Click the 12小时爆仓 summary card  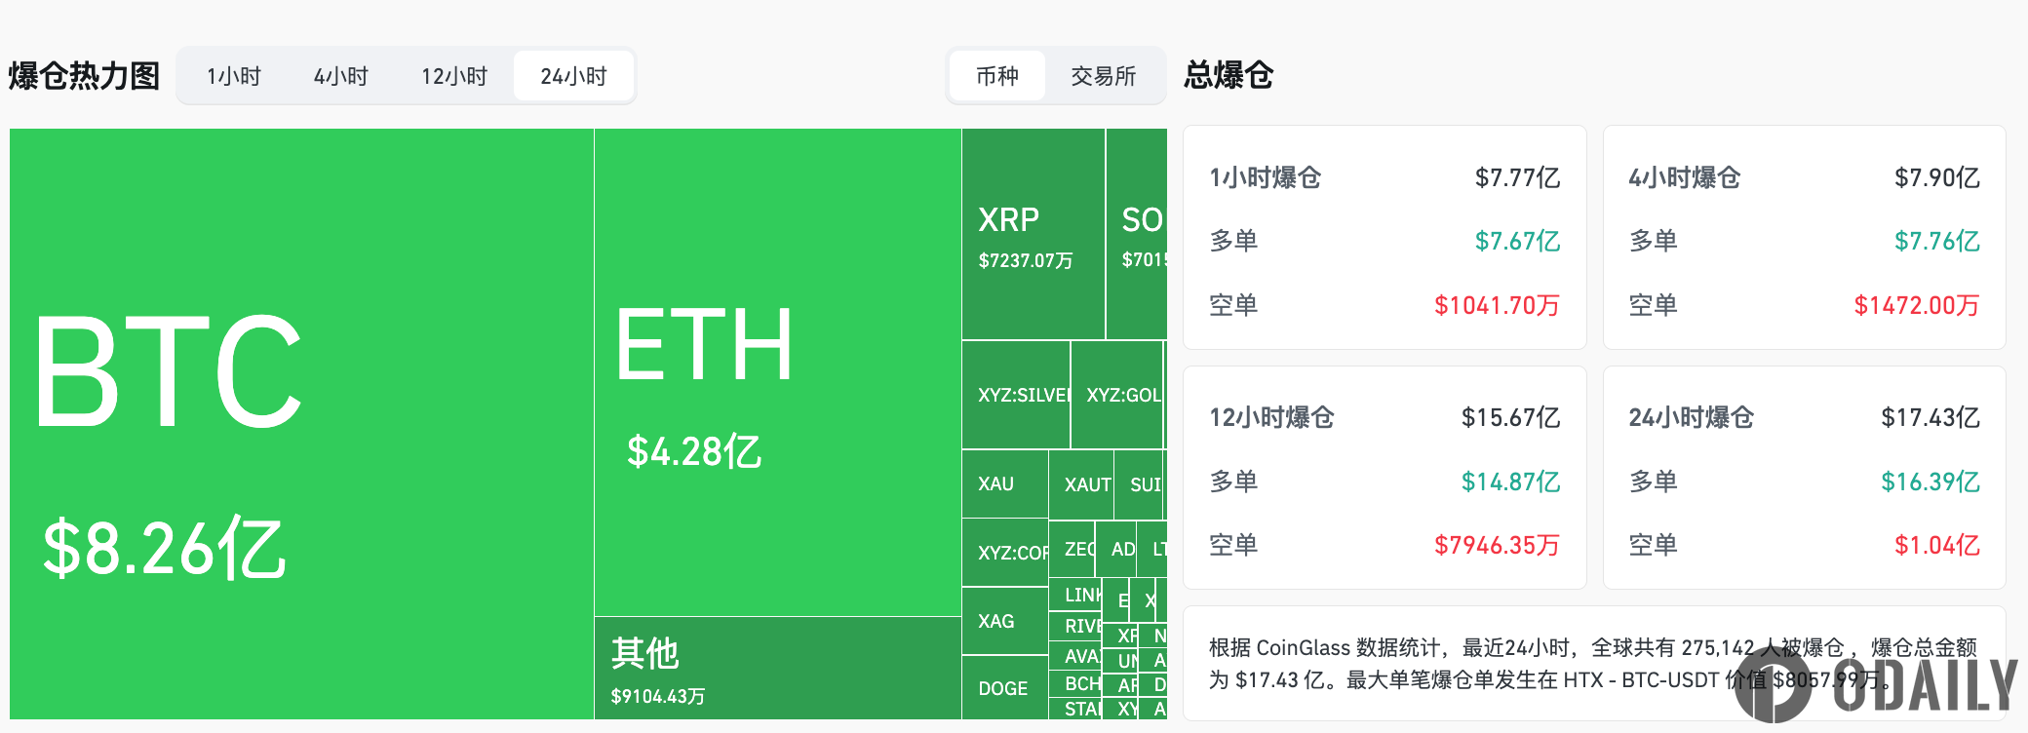[x=1384, y=478]
